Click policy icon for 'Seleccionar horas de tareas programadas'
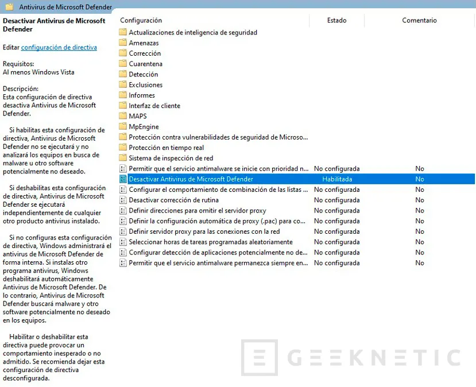Screen dimensions: 476x387 [x=123, y=242]
